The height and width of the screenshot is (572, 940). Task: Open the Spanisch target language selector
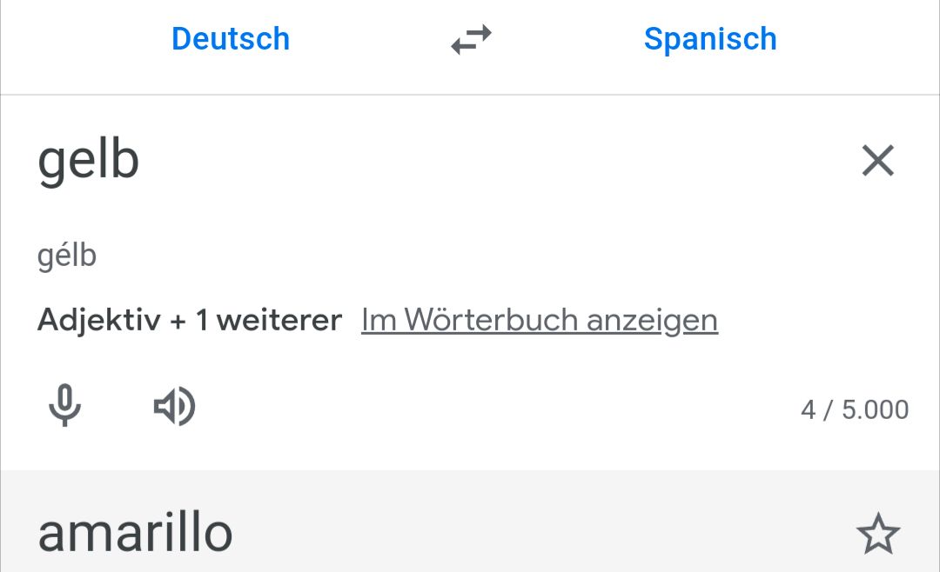710,39
